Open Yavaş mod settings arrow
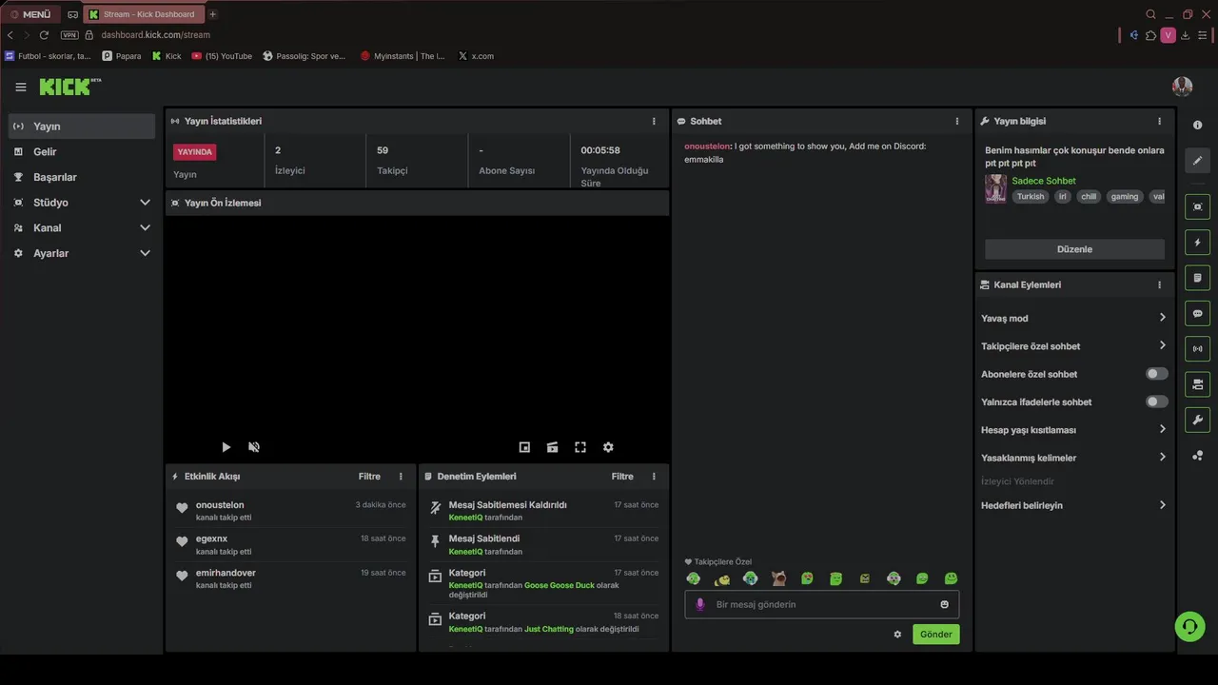The height and width of the screenshot is (685, 1218). click(x=1162, y=318)
